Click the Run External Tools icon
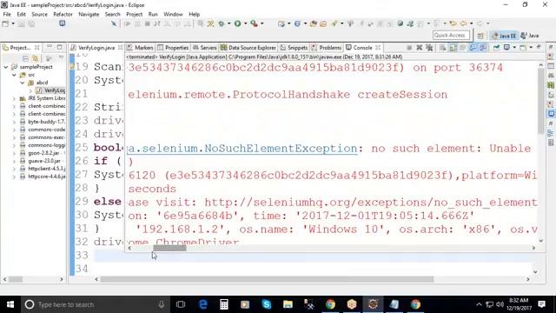Image resolution: width=556 pixels, height=313 pixels. [x=254, y=23]
